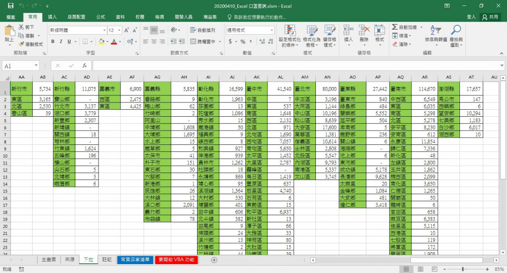Click the Tell Me search box
507x273 pixels.
point(257,17)
